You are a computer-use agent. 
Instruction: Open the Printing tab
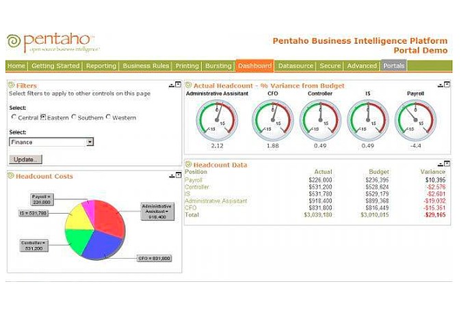coord(187,66)
